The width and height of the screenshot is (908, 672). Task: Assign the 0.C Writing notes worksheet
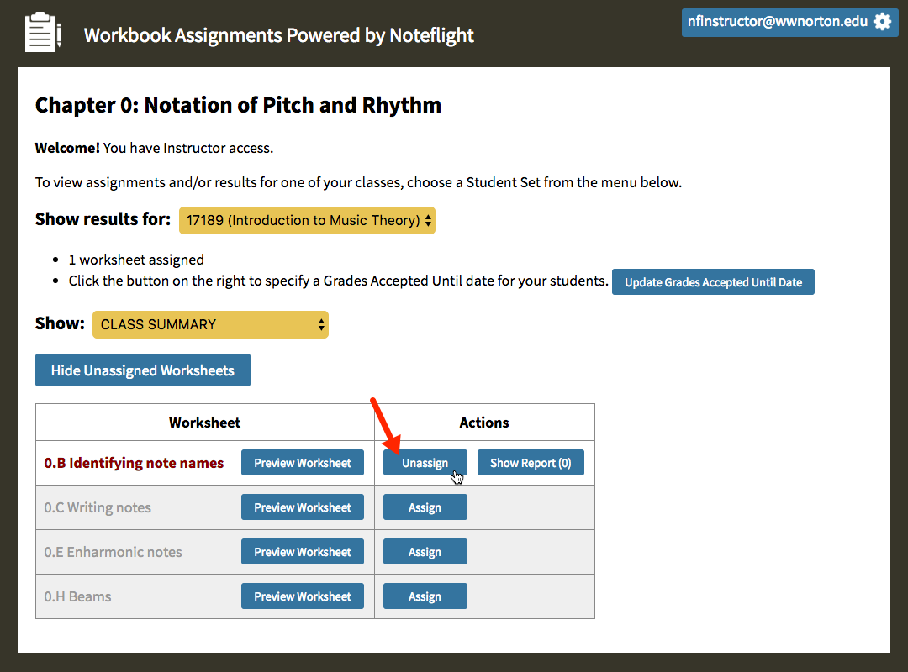coord(425,507)
